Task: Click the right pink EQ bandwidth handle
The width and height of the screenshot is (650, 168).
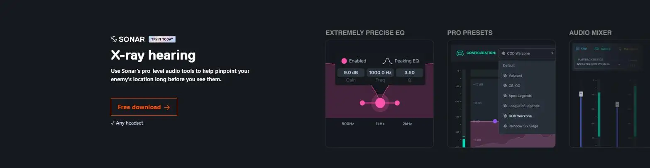Action: pyautogui.click(x=397, y=103)
